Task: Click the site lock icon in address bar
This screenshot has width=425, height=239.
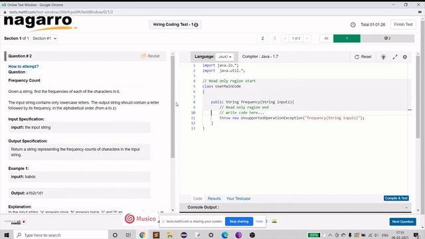Action: (x=5, y=12)
